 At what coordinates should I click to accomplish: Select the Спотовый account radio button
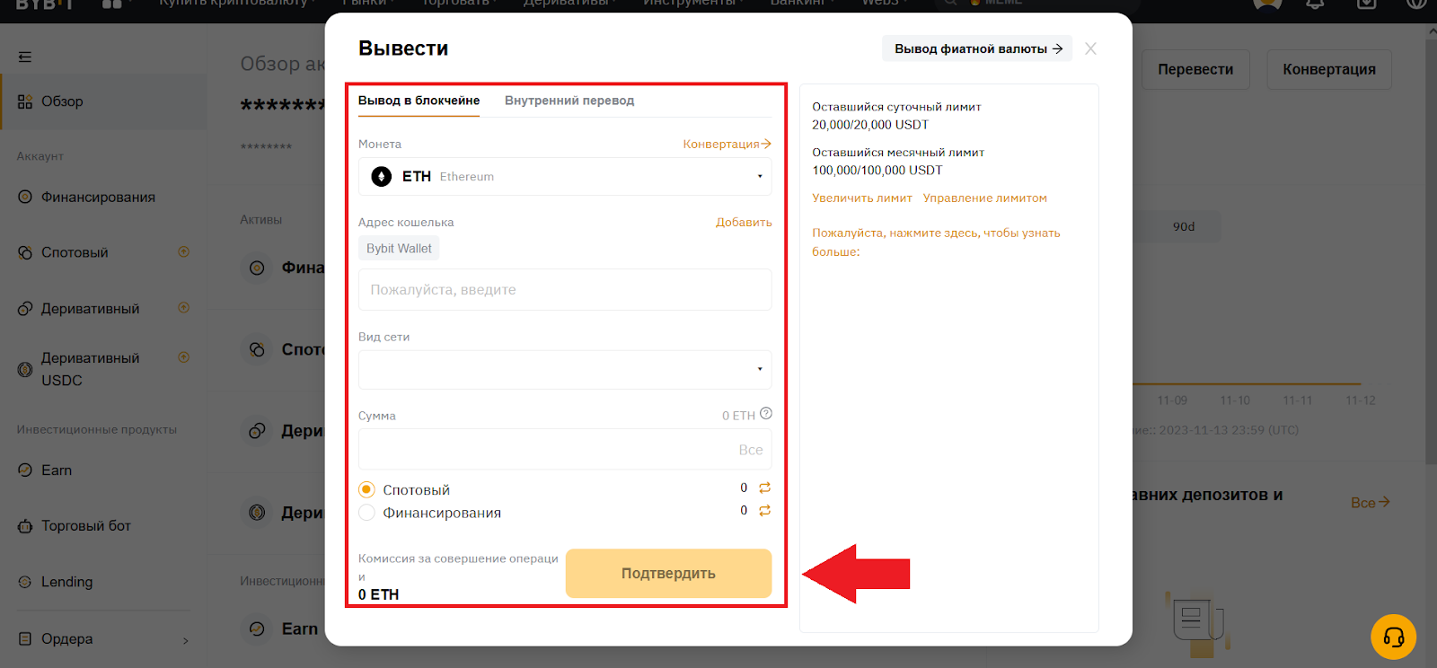point(366,489)
